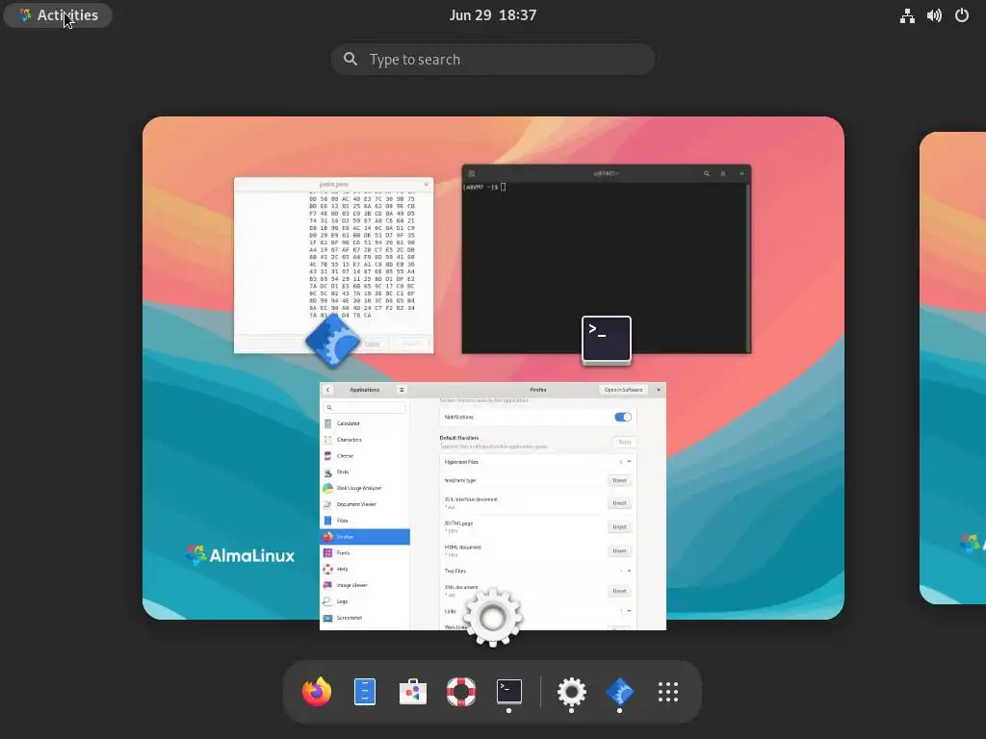This screenshot has height=739, width=986.
Task: Select Firefox in the Applications list
Action: [365, 537]
